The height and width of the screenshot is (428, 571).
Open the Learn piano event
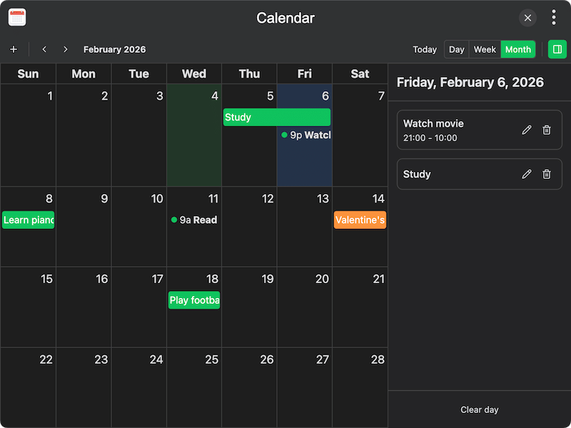click(29, 220)
